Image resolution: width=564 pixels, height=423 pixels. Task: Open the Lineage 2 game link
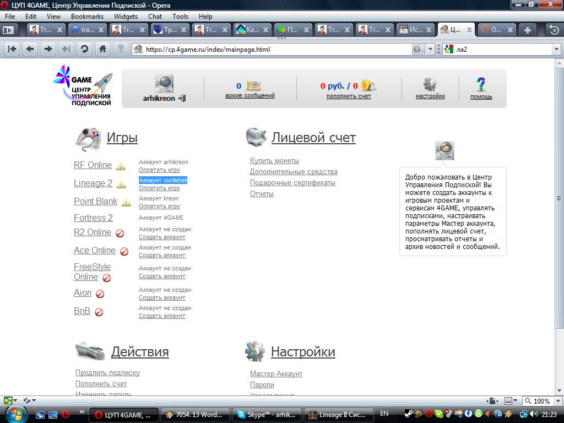coord(93,183)
